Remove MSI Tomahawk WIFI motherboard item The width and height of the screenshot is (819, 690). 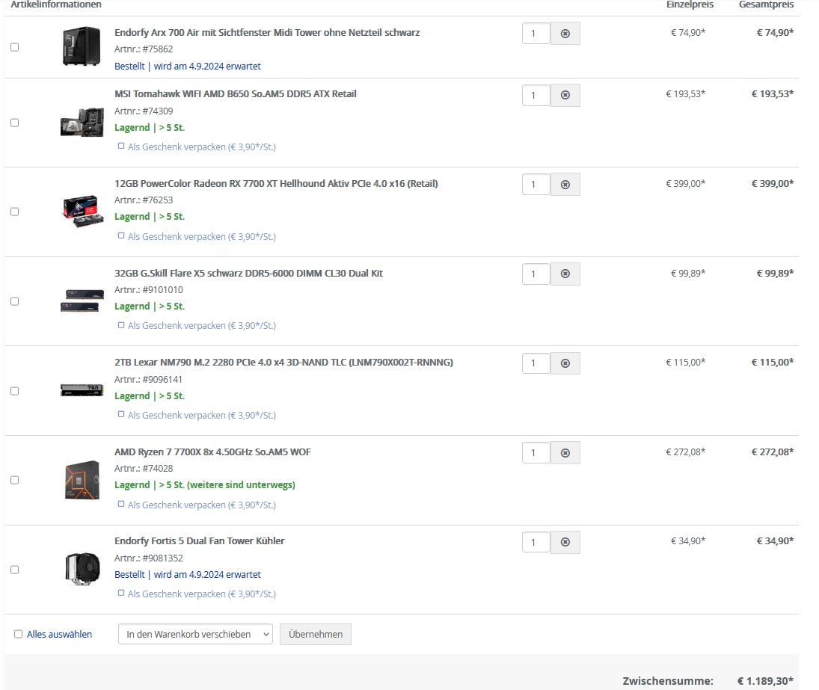[x=565, y=95]
